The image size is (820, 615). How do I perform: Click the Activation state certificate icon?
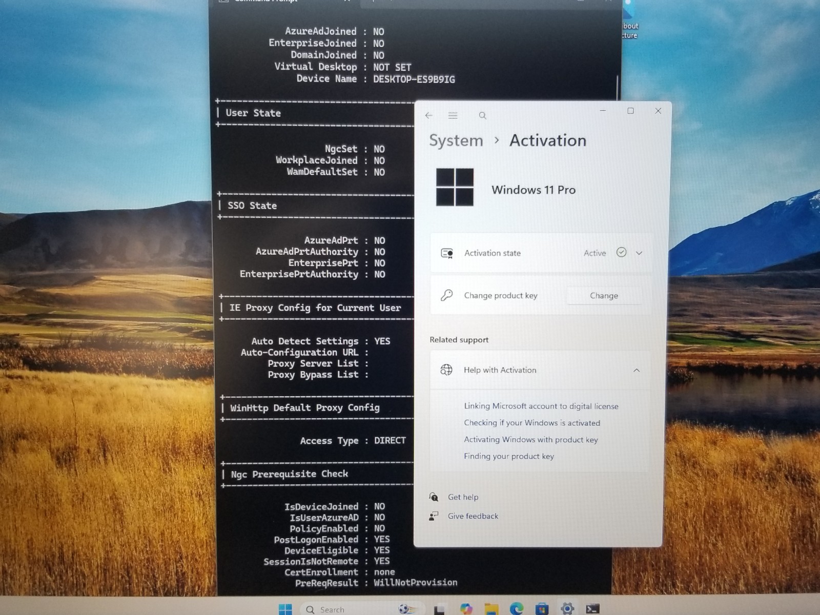[x=447, y=253]
